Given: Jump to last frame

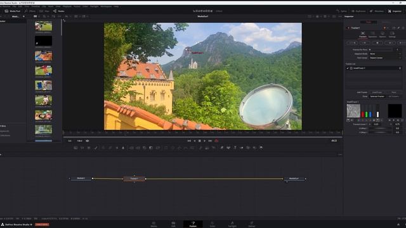Looking at the screenshot, I should pyautogui.click(x=210, y=141).
